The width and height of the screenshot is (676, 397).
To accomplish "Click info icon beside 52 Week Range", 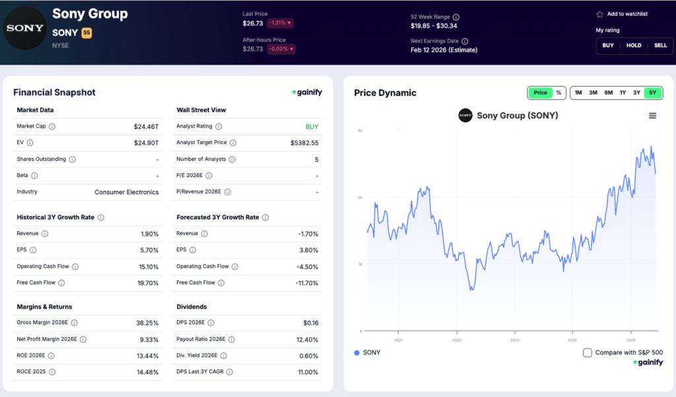I will (456, 17).
